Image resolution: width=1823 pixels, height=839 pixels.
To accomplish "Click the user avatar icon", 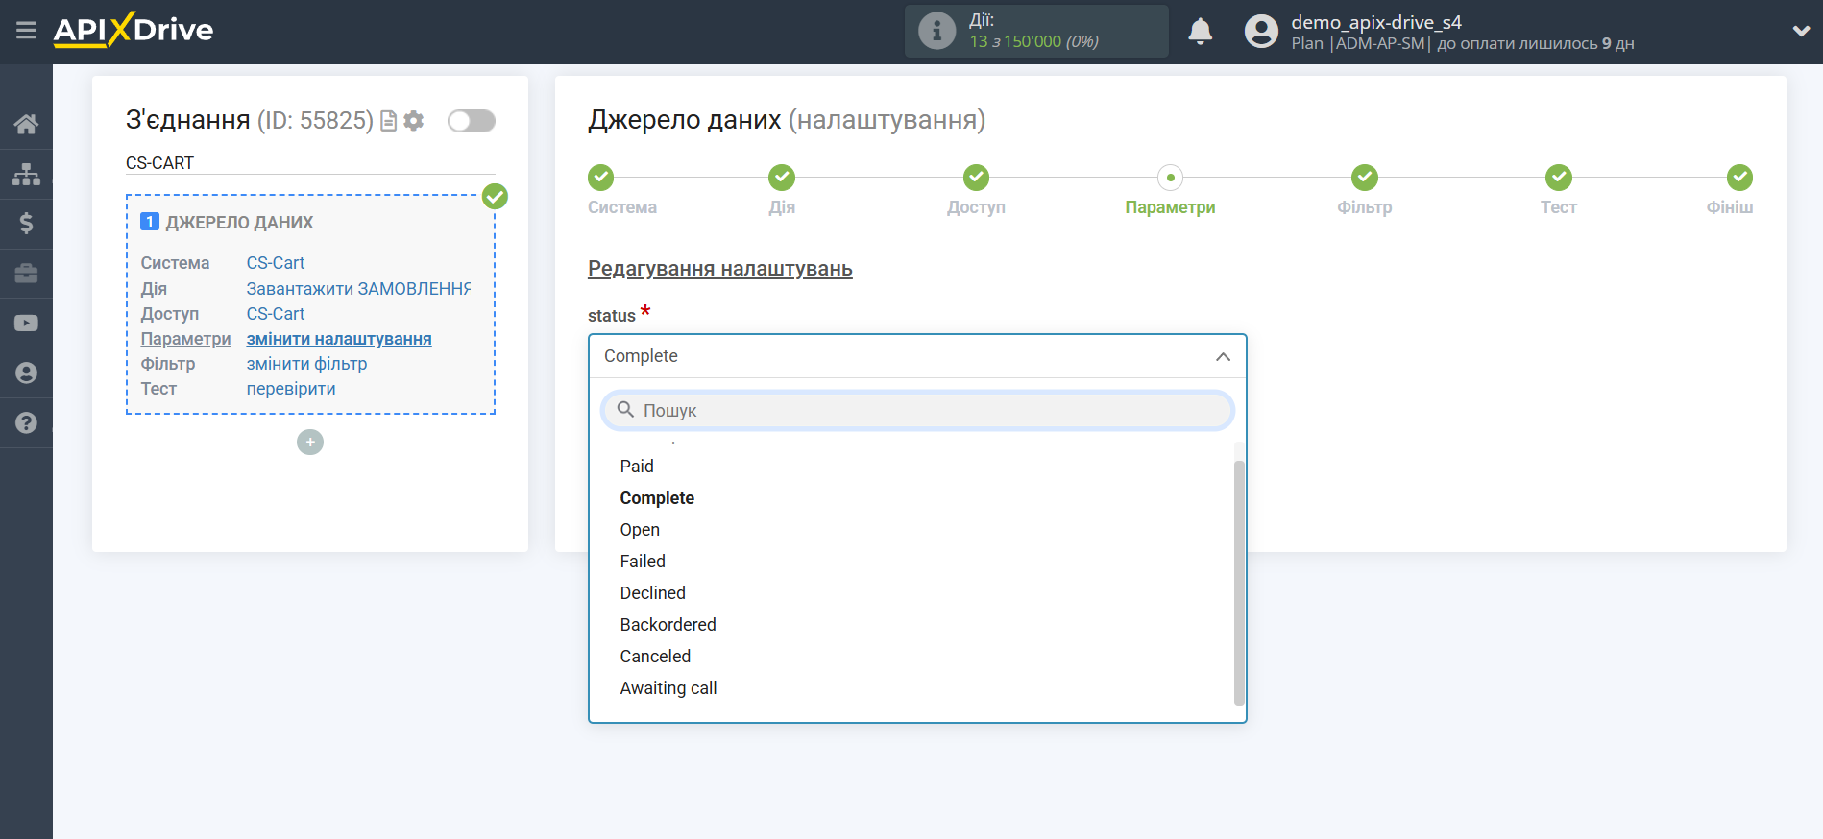I will (x=1261, y=32).
